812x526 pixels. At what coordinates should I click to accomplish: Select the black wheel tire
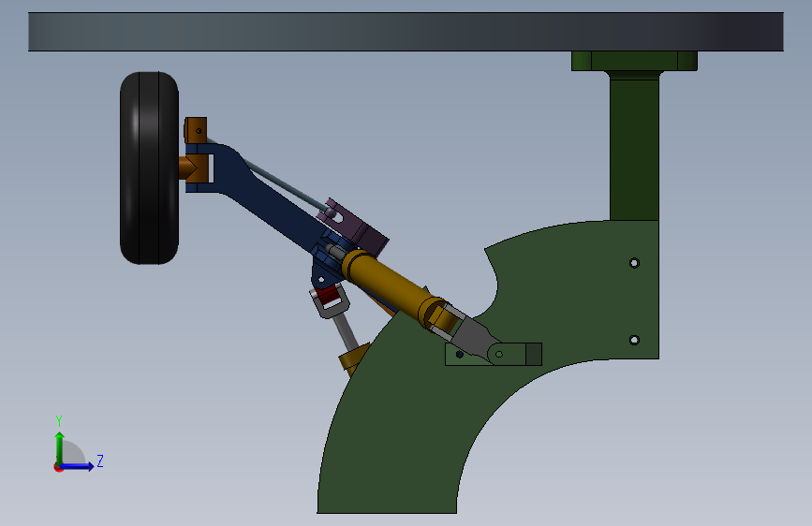click(149, 168)
